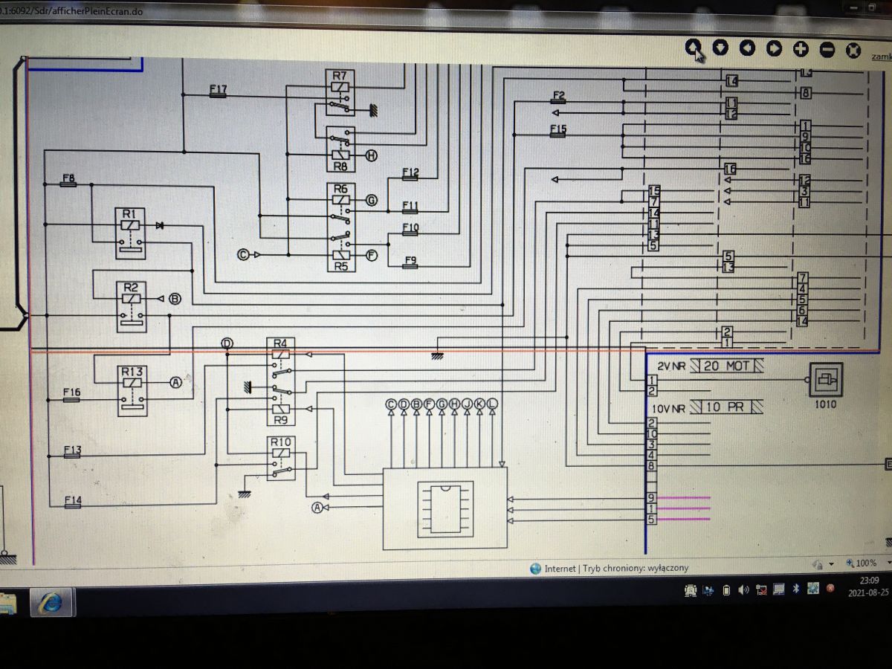This screenshot has width=892, height=669.
Task: Click the R7 relay symbol
Action: pos(340,92)
